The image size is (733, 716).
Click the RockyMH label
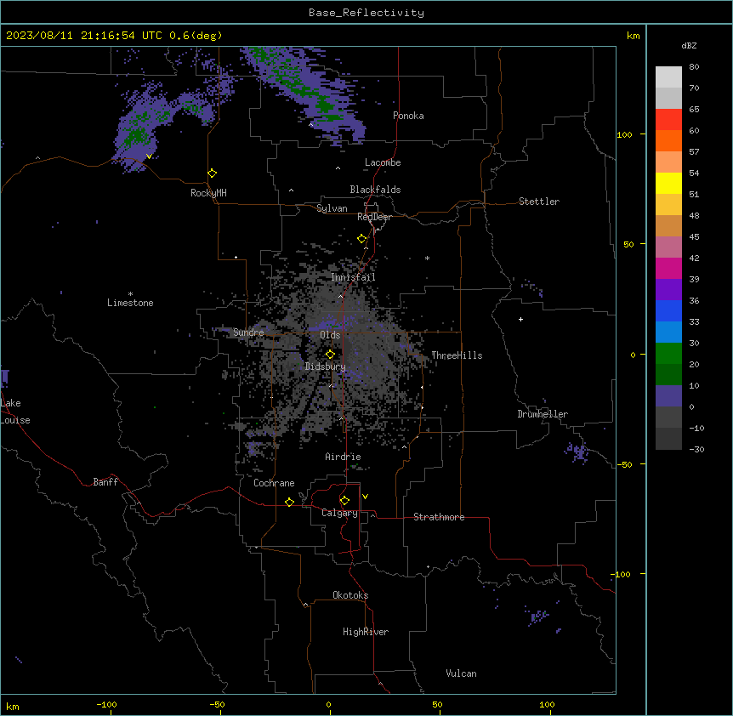208,193
